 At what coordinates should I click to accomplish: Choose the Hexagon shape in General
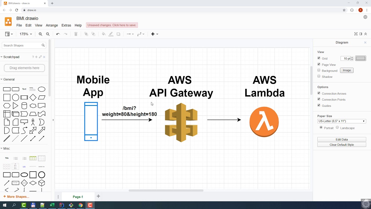tap(7, 106)
